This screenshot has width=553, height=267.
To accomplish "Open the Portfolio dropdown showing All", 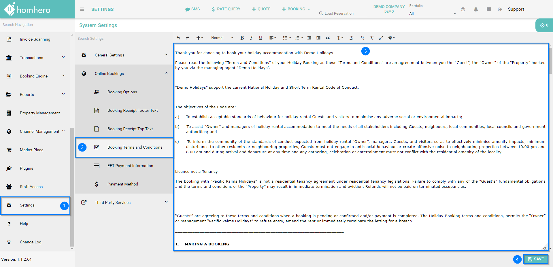I will 432,13.
